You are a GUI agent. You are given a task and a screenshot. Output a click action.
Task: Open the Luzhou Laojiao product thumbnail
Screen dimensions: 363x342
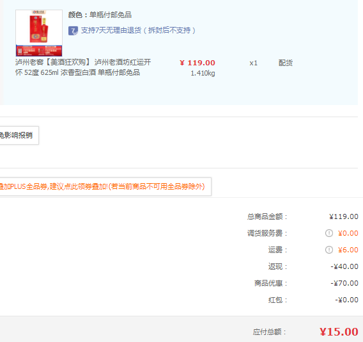point(39,33)
